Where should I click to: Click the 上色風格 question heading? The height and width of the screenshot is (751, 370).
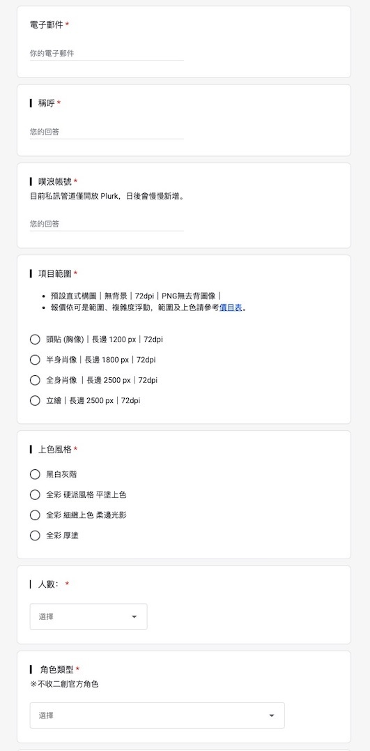pos(54,449)
